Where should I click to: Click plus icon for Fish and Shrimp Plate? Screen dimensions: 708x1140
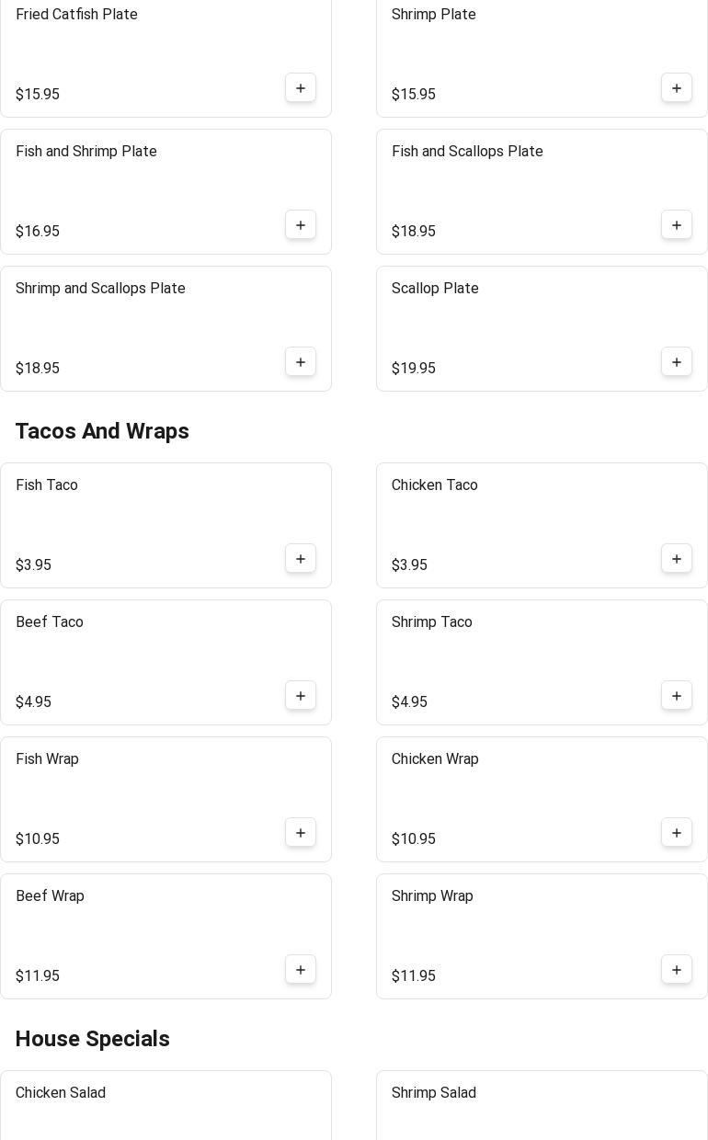(301, 225)
